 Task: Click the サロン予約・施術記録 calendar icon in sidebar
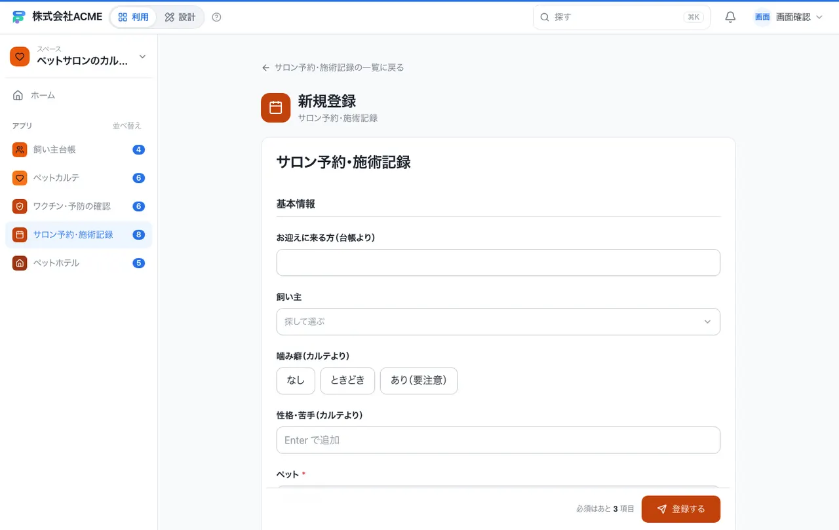[x=20, y=235]
